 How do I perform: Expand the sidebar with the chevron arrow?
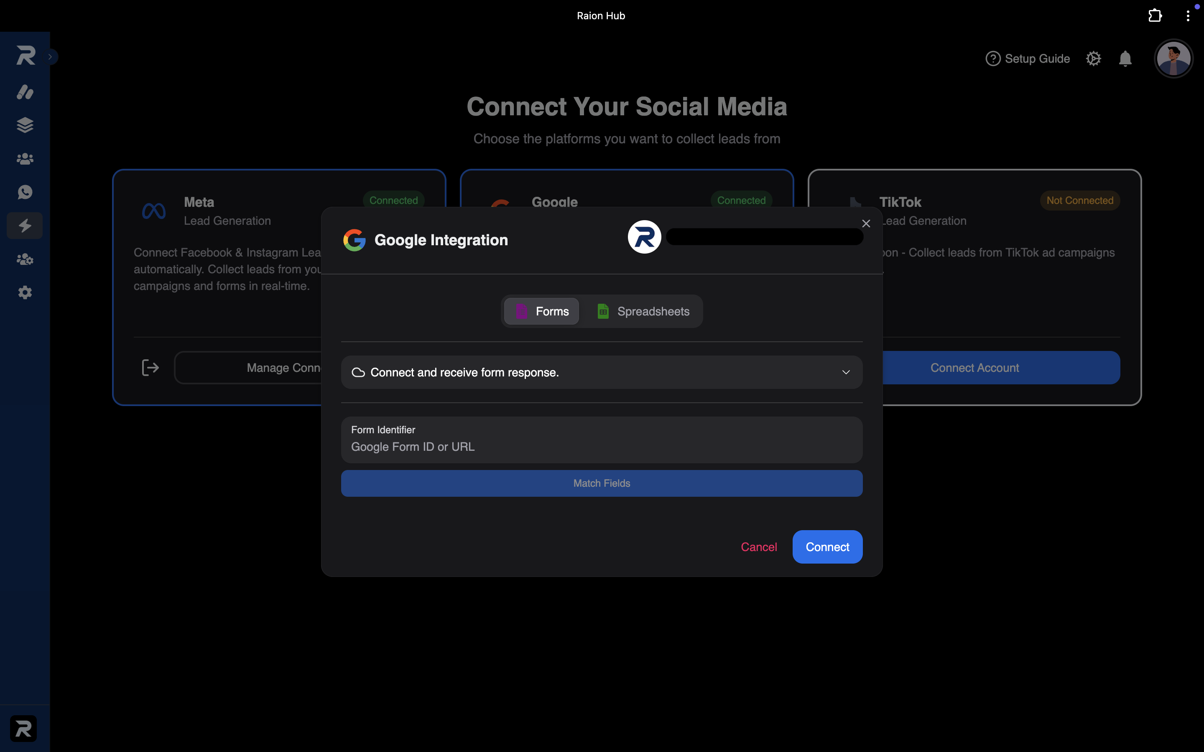click(x=50, y=57)
